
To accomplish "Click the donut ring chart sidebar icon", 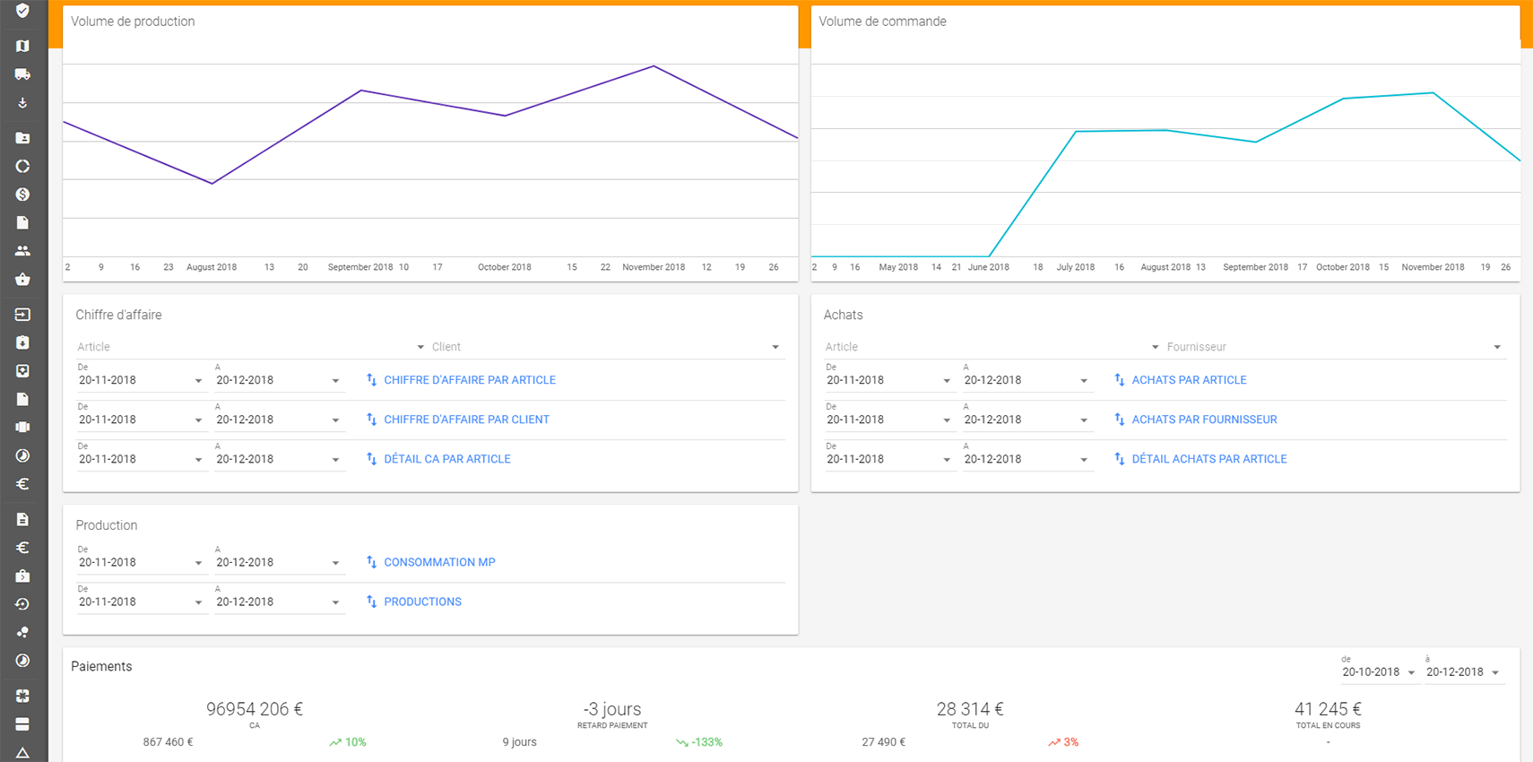I will [22, 166].
